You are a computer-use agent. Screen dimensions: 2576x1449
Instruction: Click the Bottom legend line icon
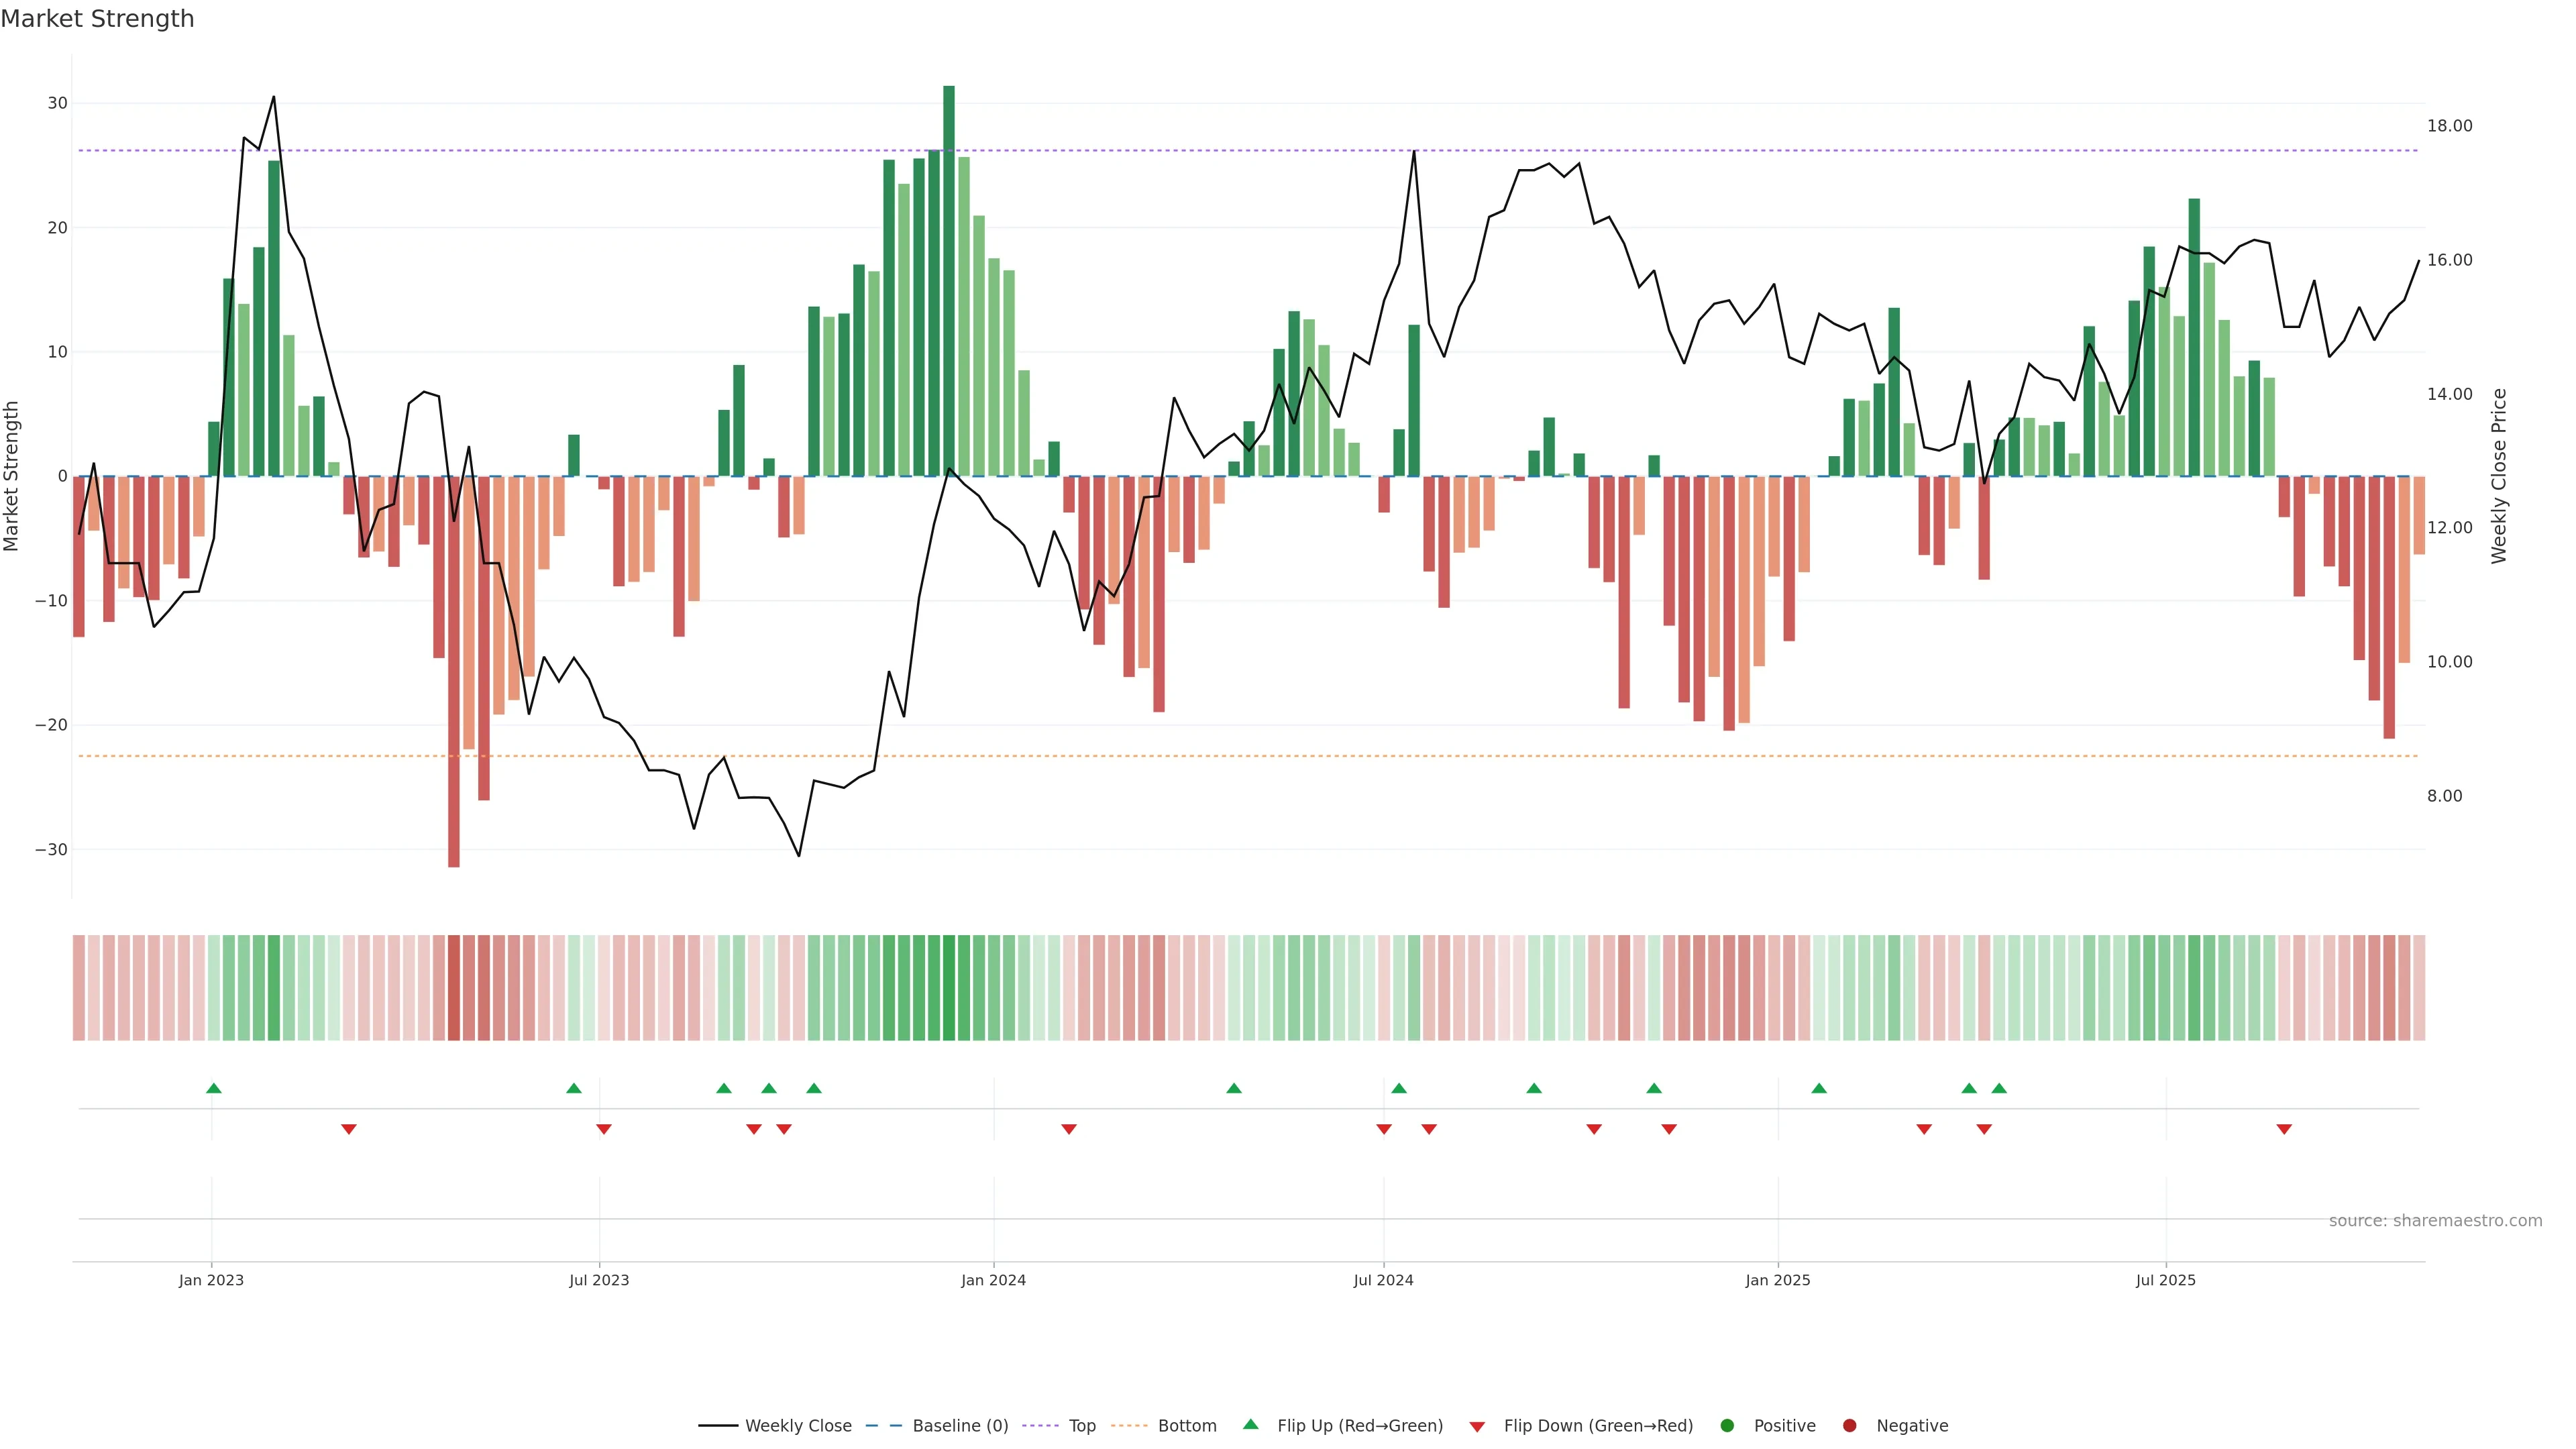coord(1129,1426)
